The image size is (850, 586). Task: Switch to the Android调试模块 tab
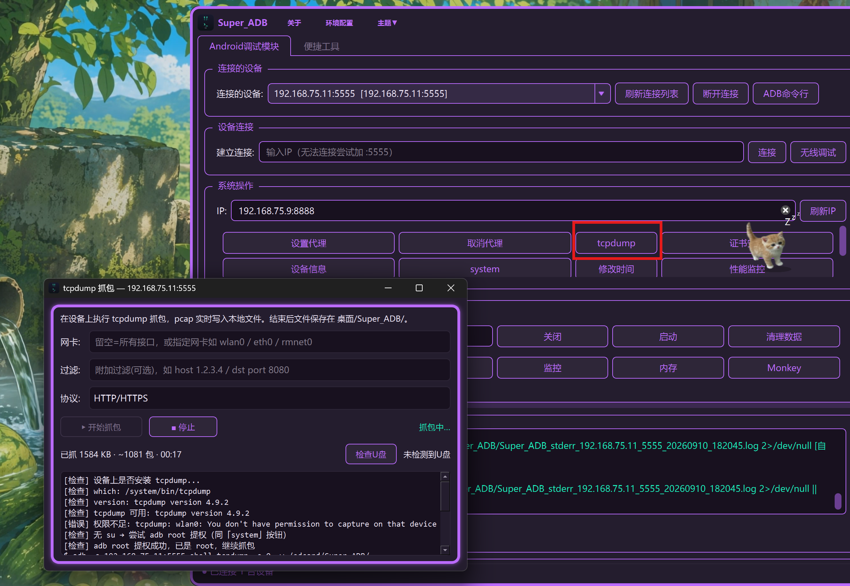[x=244, y=46]
